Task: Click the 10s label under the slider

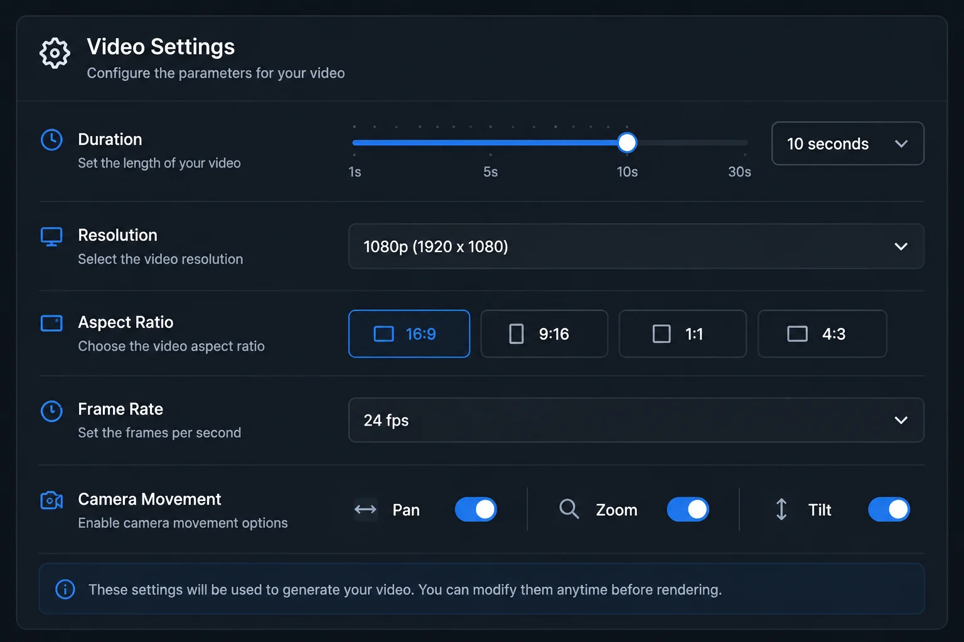Action: pos(627,172)
